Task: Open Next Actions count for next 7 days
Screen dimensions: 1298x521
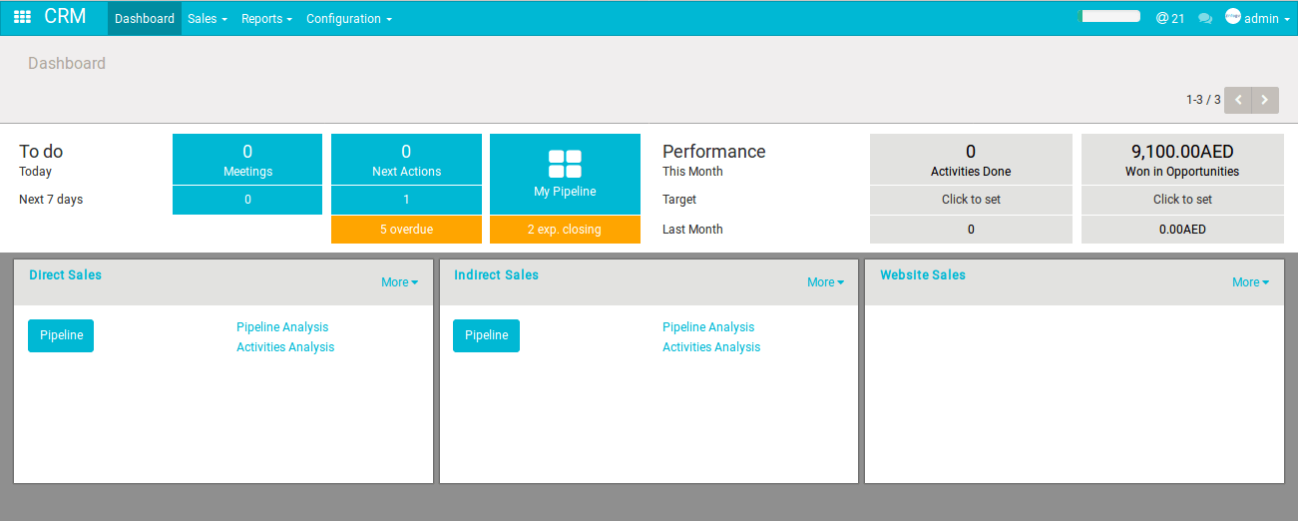Action: tap(406, 200)
